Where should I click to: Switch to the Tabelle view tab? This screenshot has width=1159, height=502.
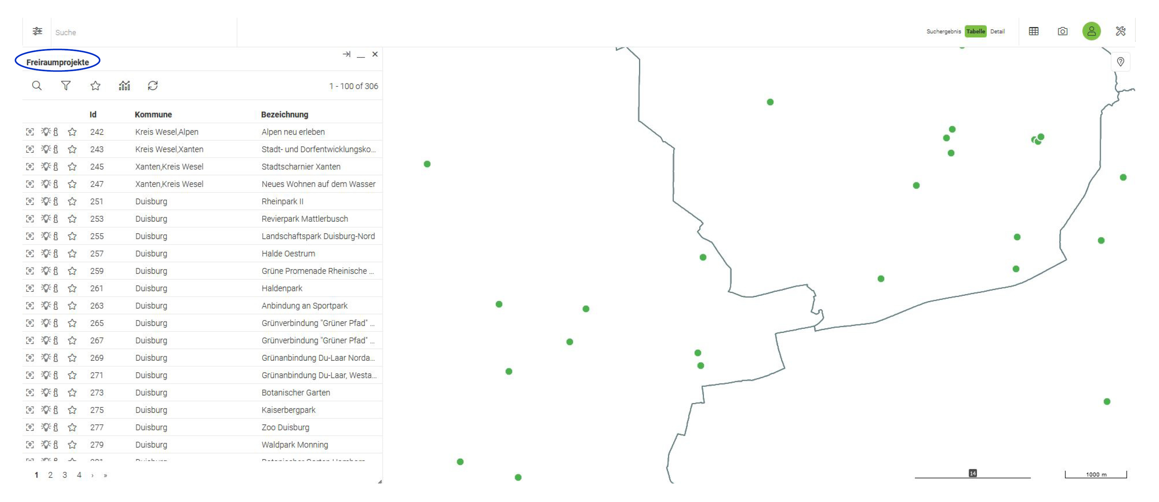pyautogui.click(x=975, y=32)
